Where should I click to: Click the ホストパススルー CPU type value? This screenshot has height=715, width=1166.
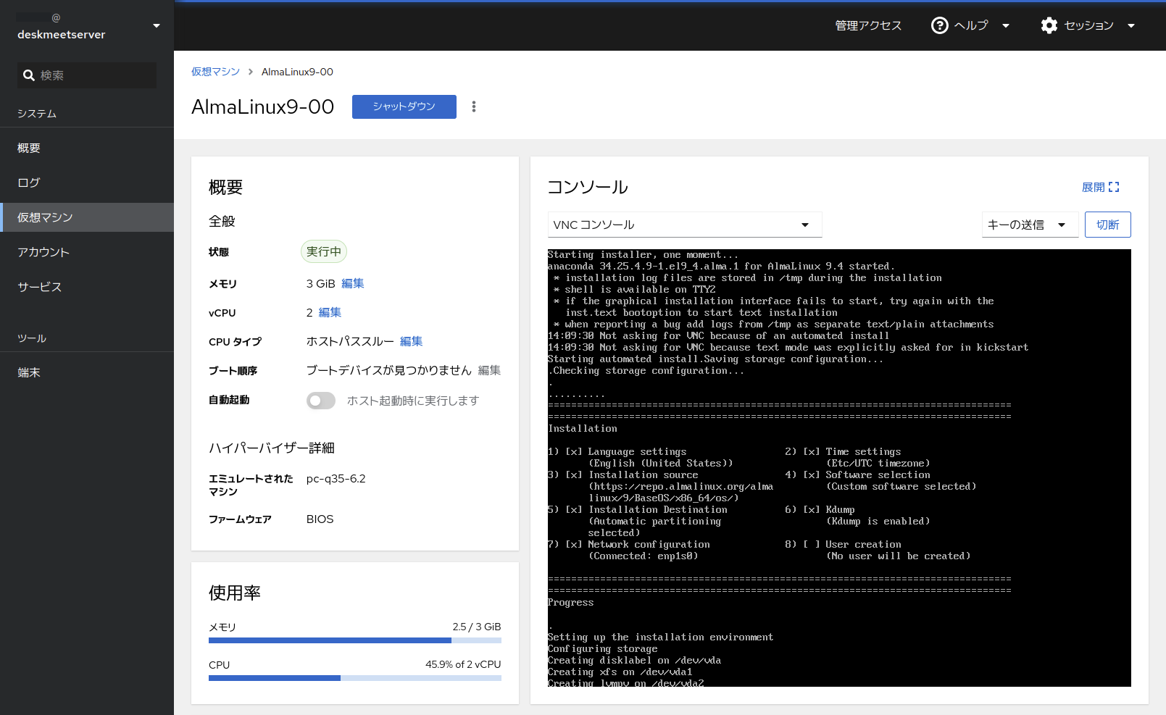point(350,341)
